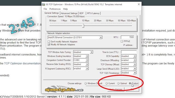Select the Current settings radio button
175x98 pixels.
point(106,83)
